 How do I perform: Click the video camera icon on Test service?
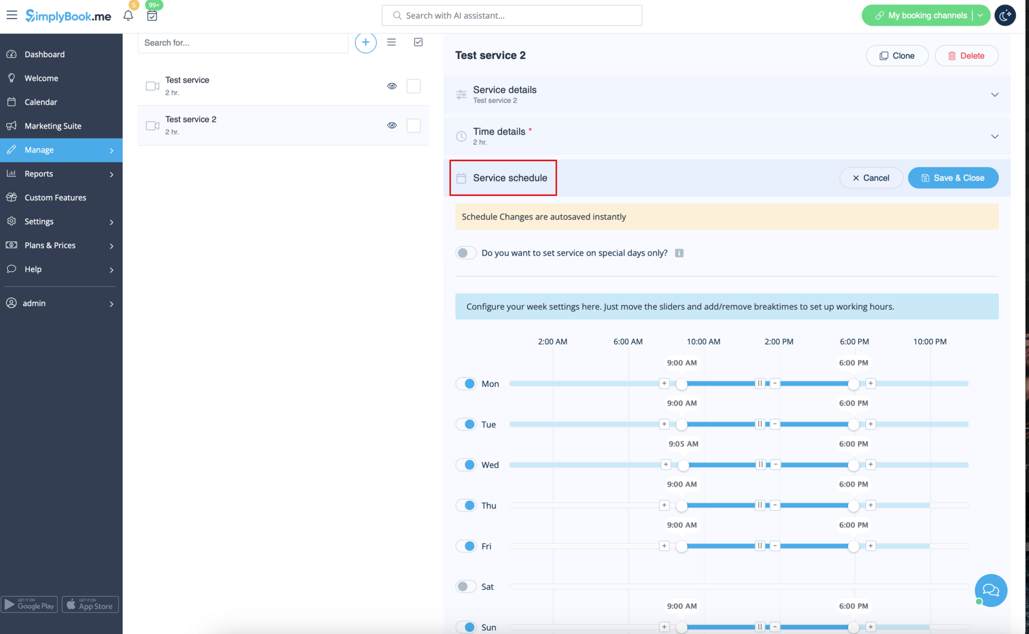tap(151, 86)
